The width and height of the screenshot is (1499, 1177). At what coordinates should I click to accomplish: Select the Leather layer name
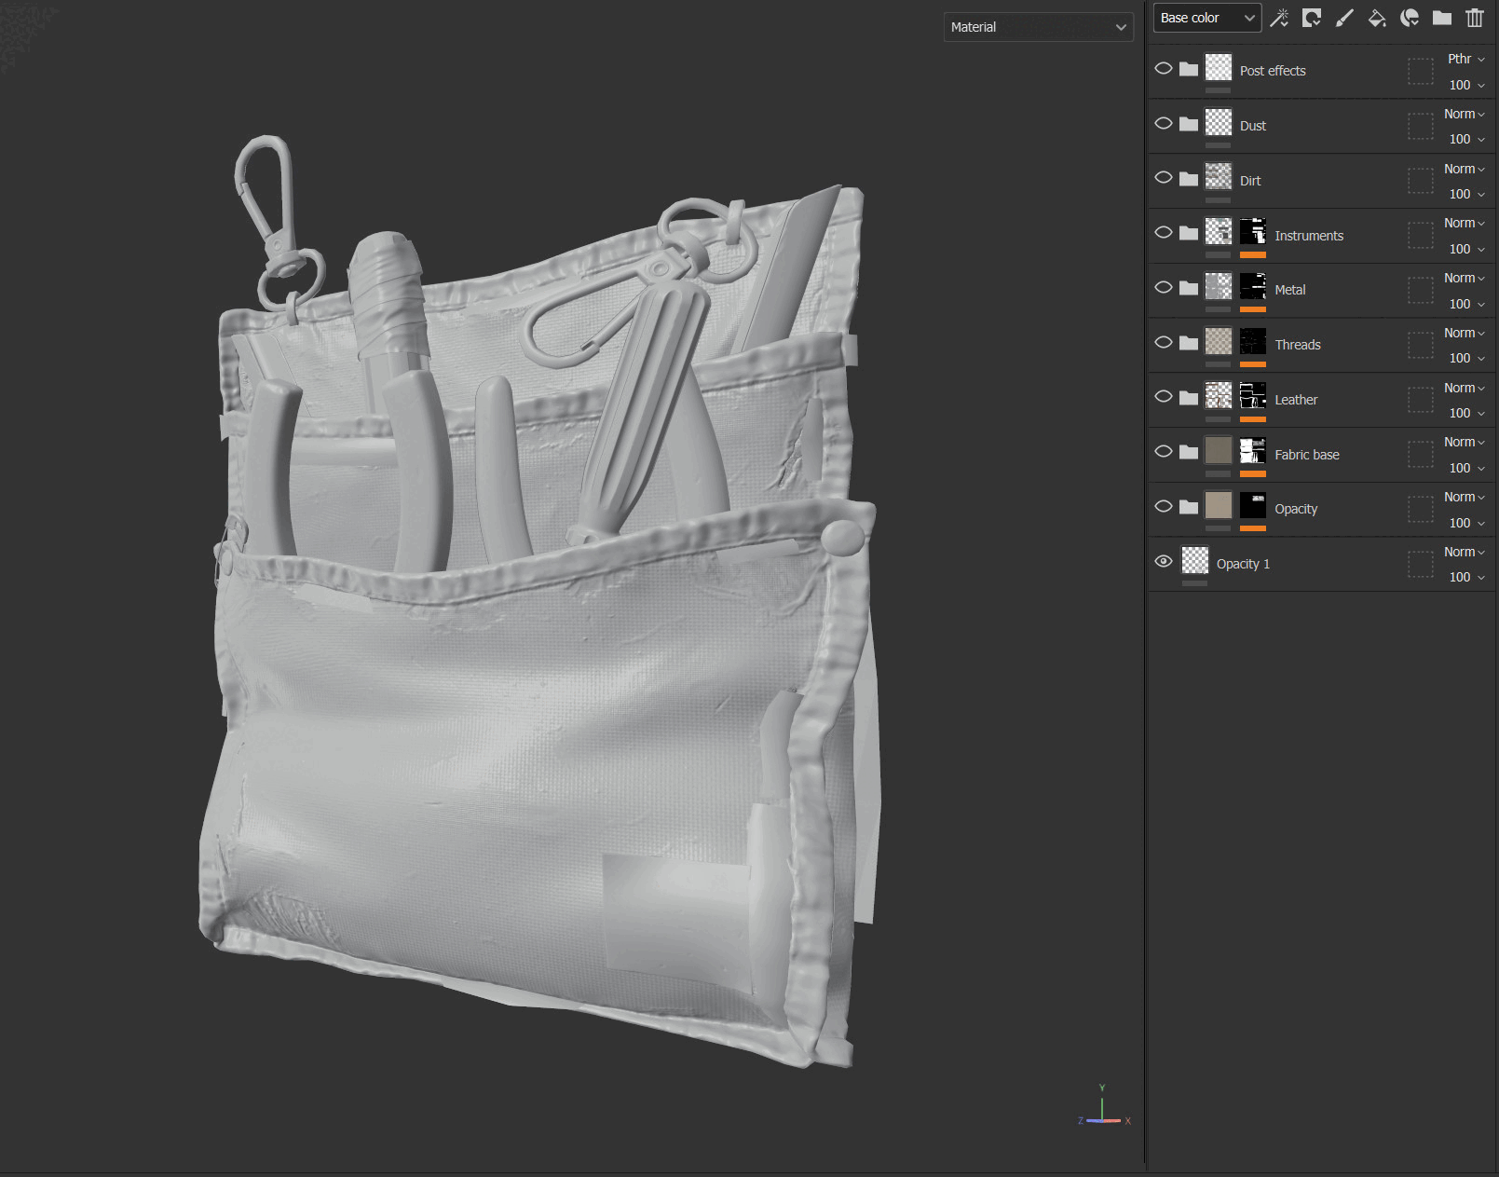pyautogui.click(x=1296, y=400)
